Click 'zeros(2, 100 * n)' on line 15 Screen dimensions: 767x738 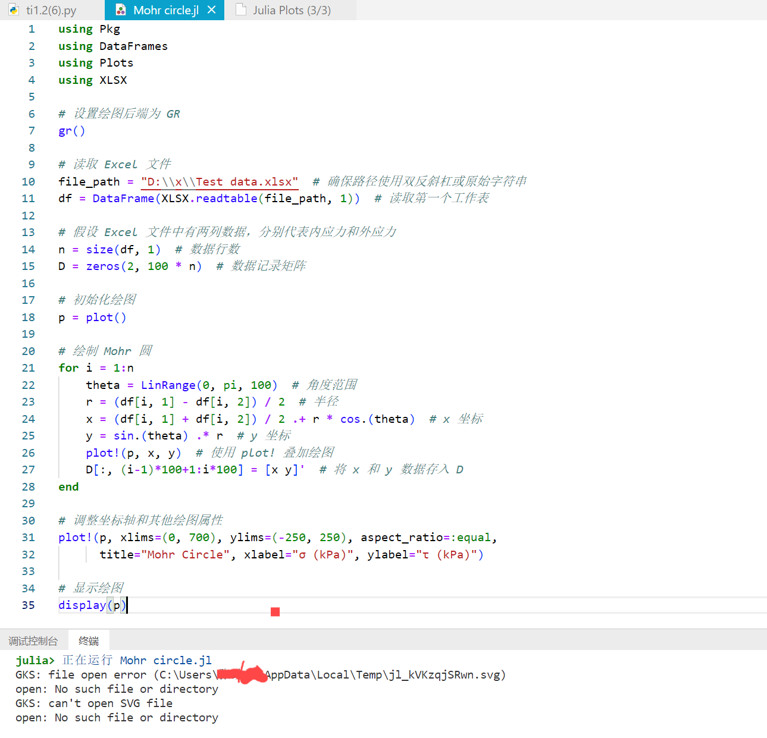click(x=144, y=266)
